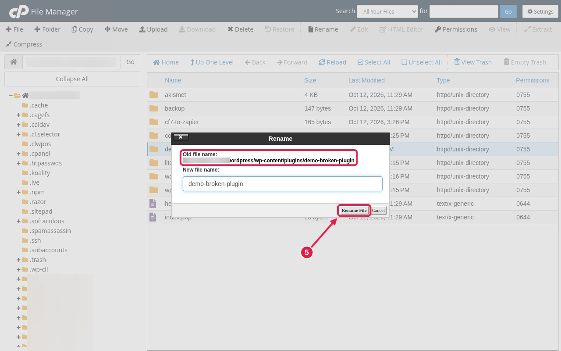The height and width of the screenshot is (351, 561).
Task: Collapse the root home tree node
Action: pos(11,96)
